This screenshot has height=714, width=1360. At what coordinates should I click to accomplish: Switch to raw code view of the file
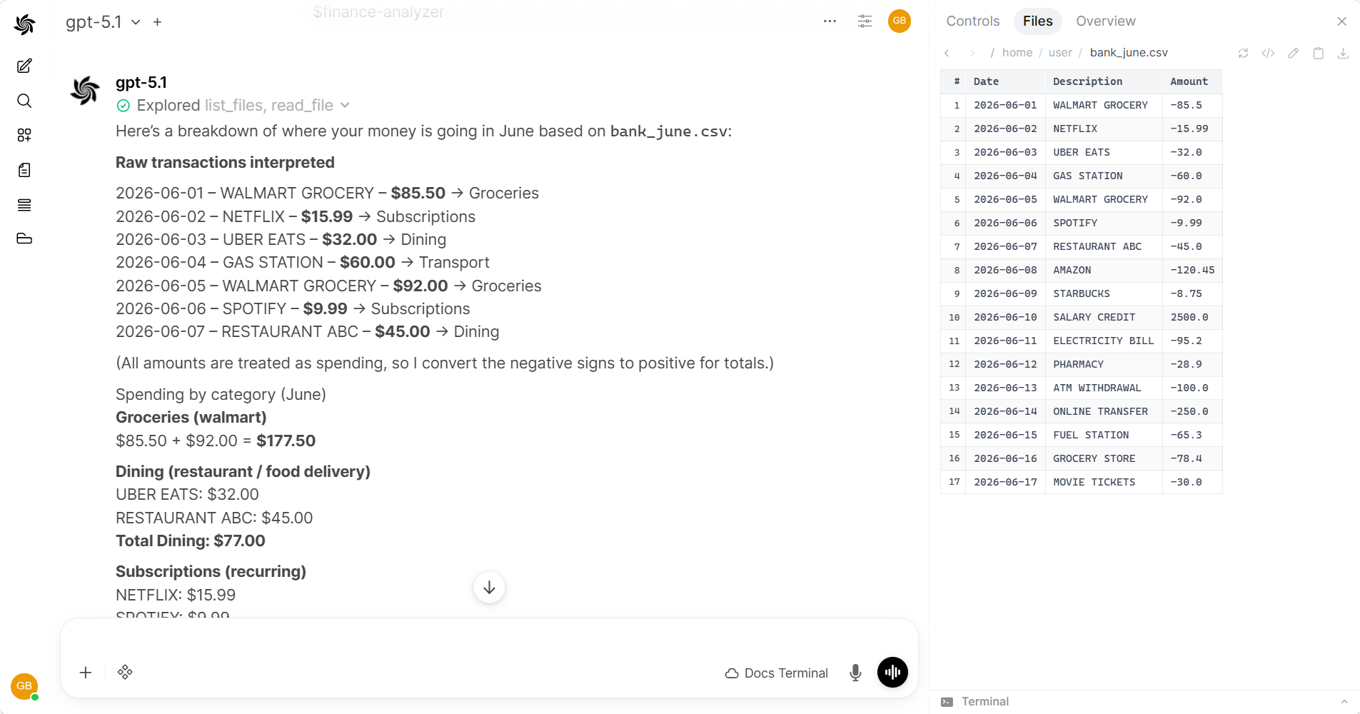click(1268, 53)
